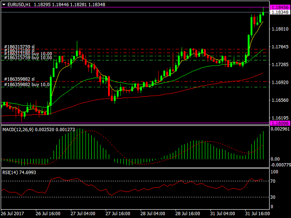291x218 pixels.
Task: Click the 28 Jul 16:00 time label
Action: (x=188, y=213)
